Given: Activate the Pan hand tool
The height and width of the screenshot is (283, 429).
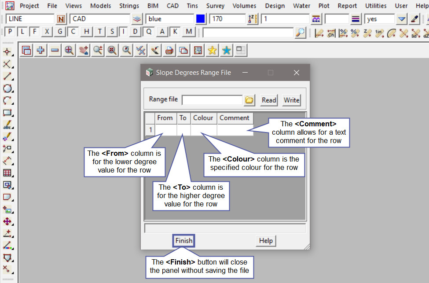Looking at the screenshot, I should (84, 50).
